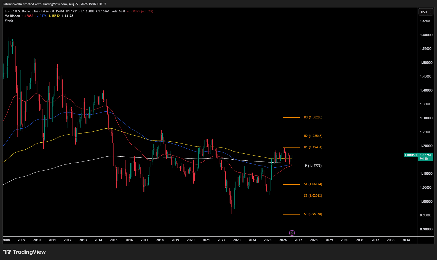The image size is (437, 260).
Task: Click the 2034 label on the time axis
Action: 406,240
